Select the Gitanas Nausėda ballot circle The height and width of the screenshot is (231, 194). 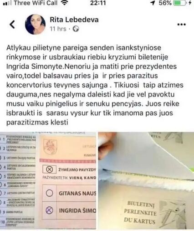pos(49,193)
